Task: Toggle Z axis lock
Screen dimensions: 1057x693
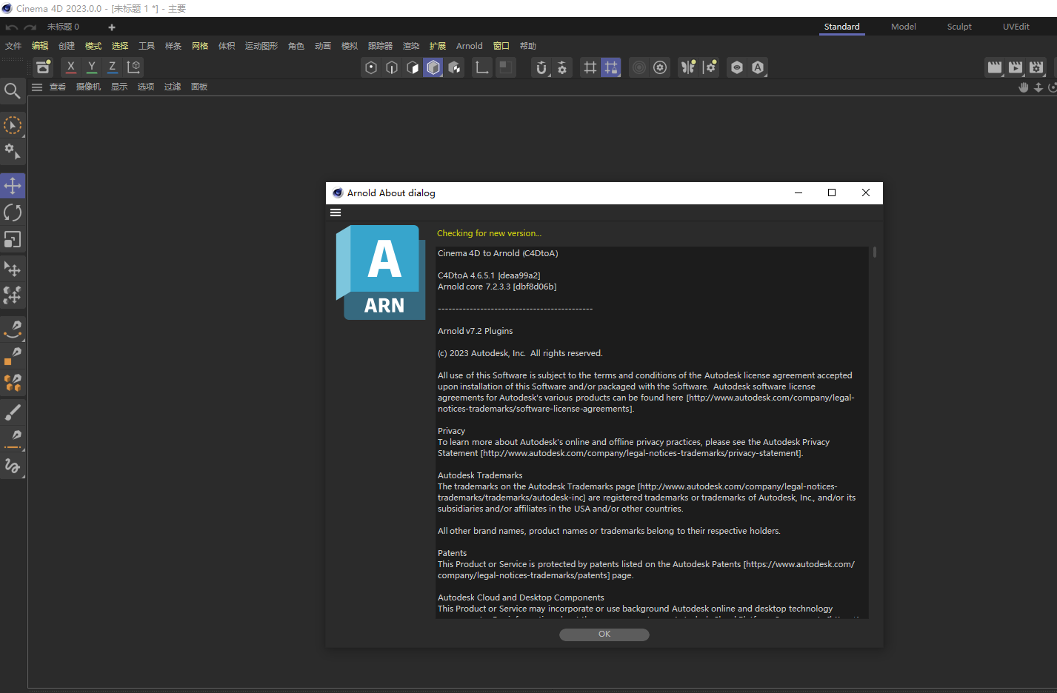Action: pyautogui.click(x=112, y=67)
